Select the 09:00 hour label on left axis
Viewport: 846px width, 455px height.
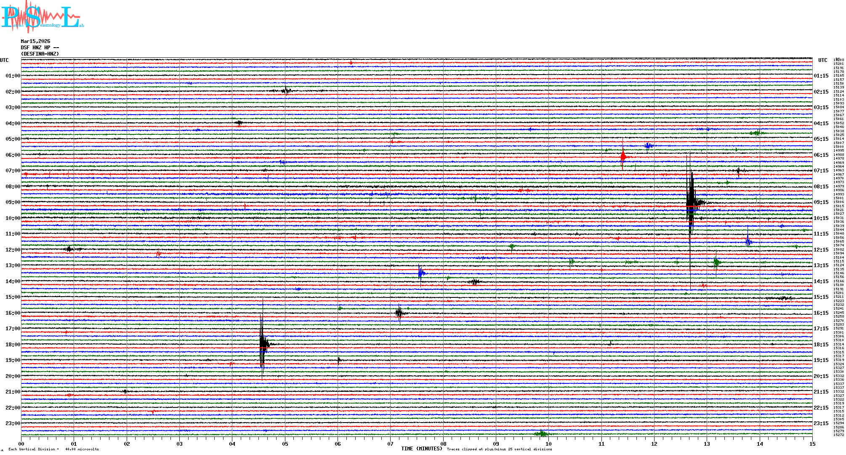point(13,202)
